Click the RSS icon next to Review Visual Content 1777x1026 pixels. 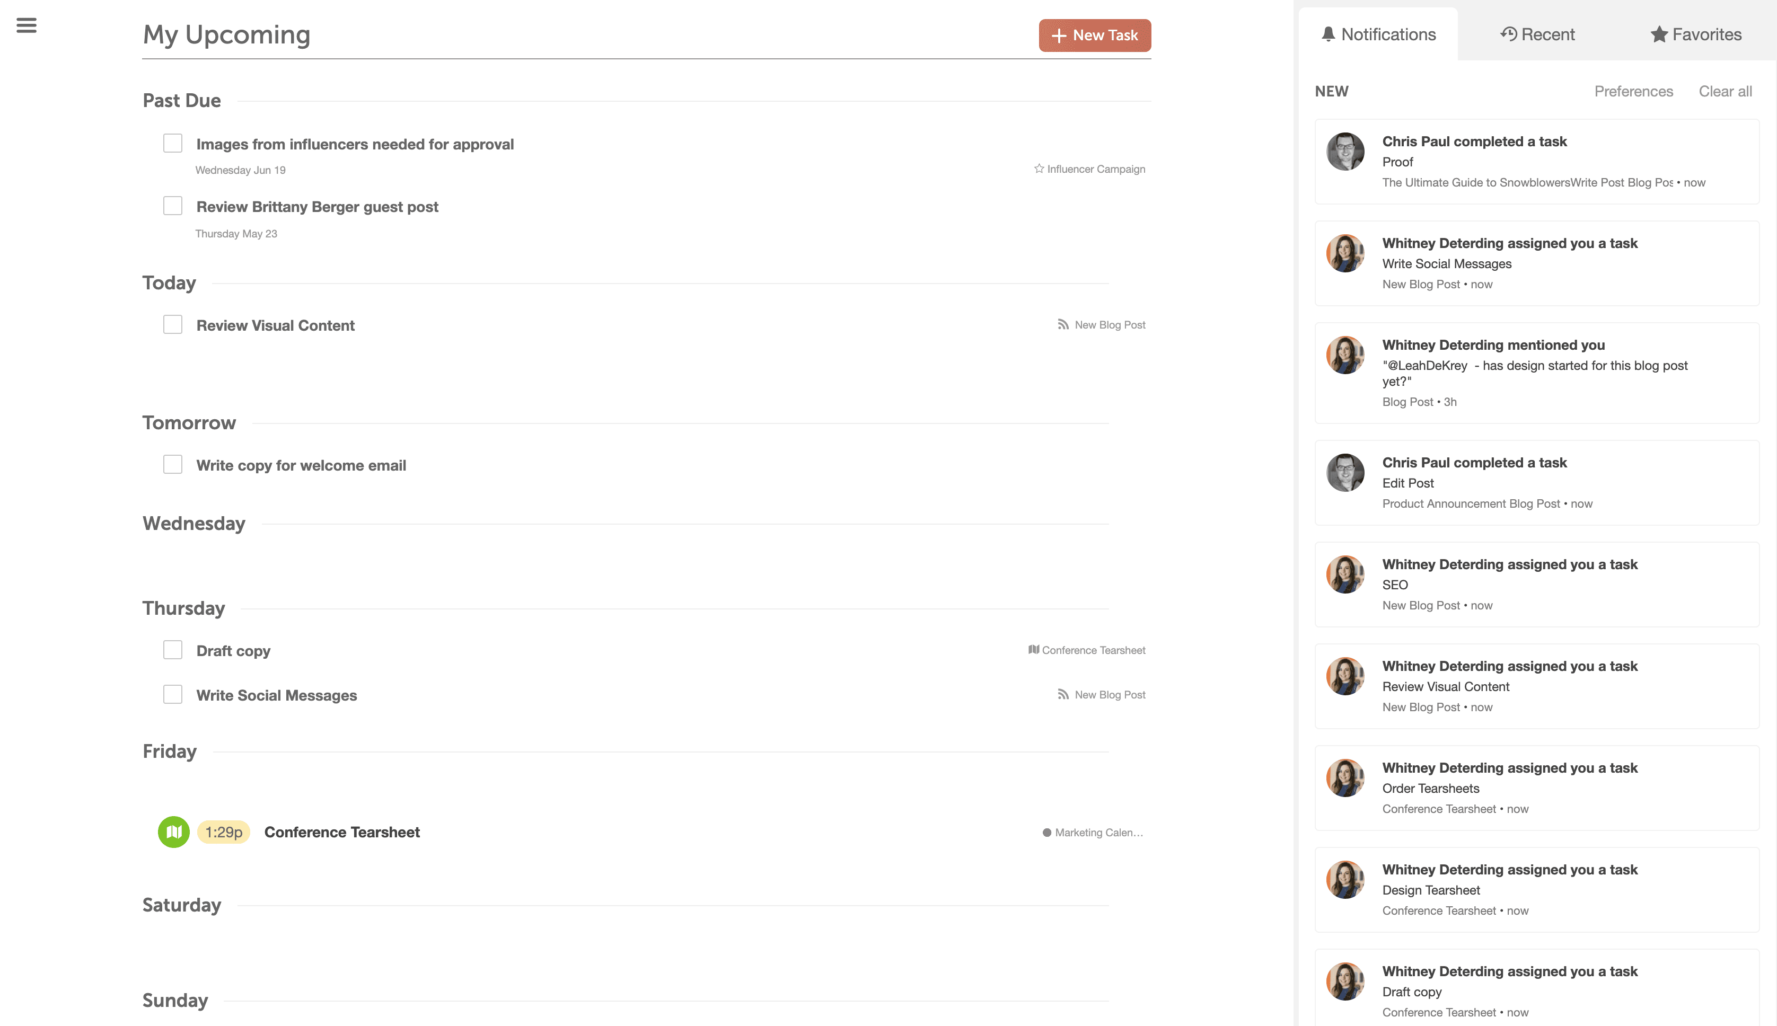point(1063,324)
